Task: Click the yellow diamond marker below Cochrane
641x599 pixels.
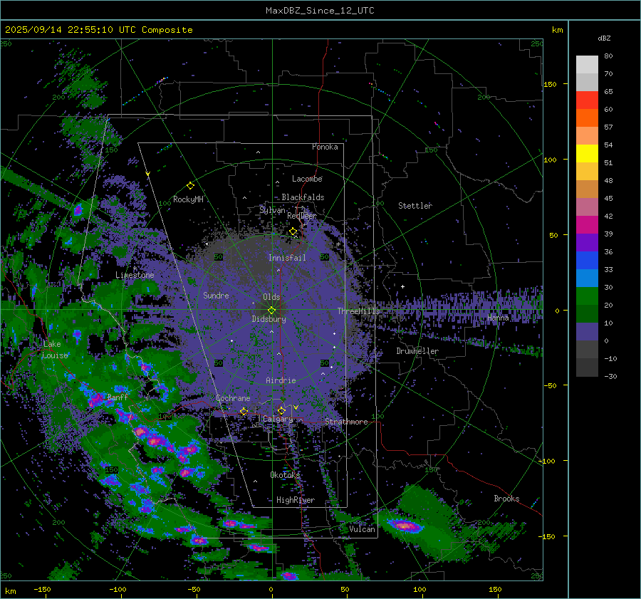Action: pyautogui.click(x=244, y=411)
